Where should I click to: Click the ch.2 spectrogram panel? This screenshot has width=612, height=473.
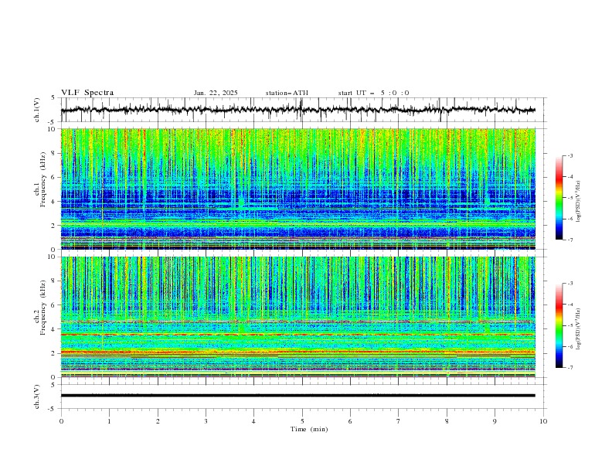click(x=298, y=317)
